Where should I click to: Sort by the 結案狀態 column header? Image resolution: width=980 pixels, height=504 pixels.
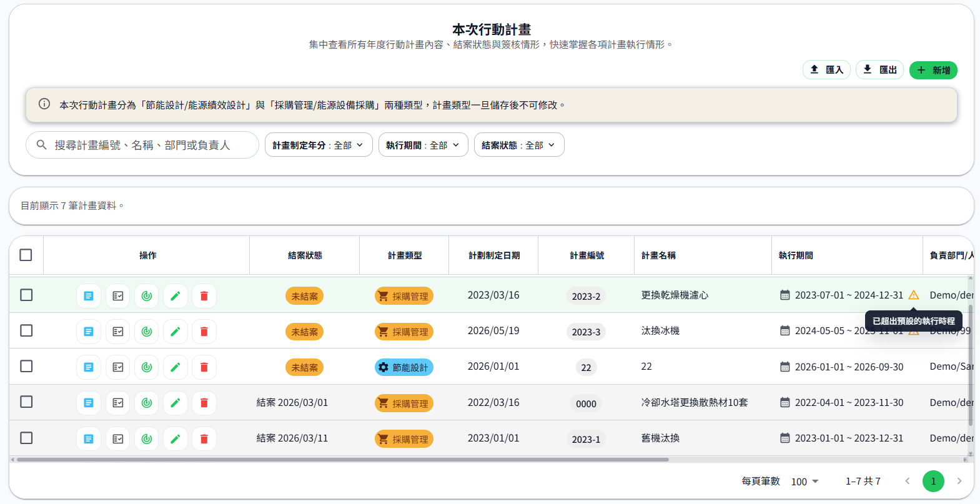click(x=305, y=255)
